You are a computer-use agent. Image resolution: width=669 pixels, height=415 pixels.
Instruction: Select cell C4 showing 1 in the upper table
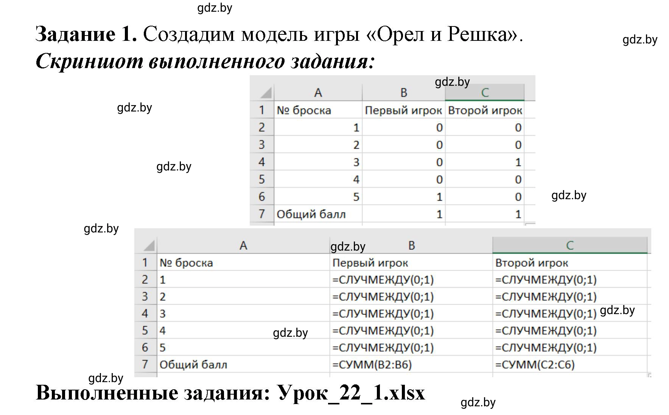coord(485,162)
